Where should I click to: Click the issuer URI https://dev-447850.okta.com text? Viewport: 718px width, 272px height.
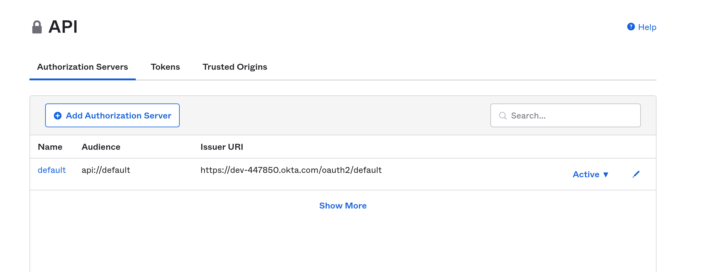(291, 170)
